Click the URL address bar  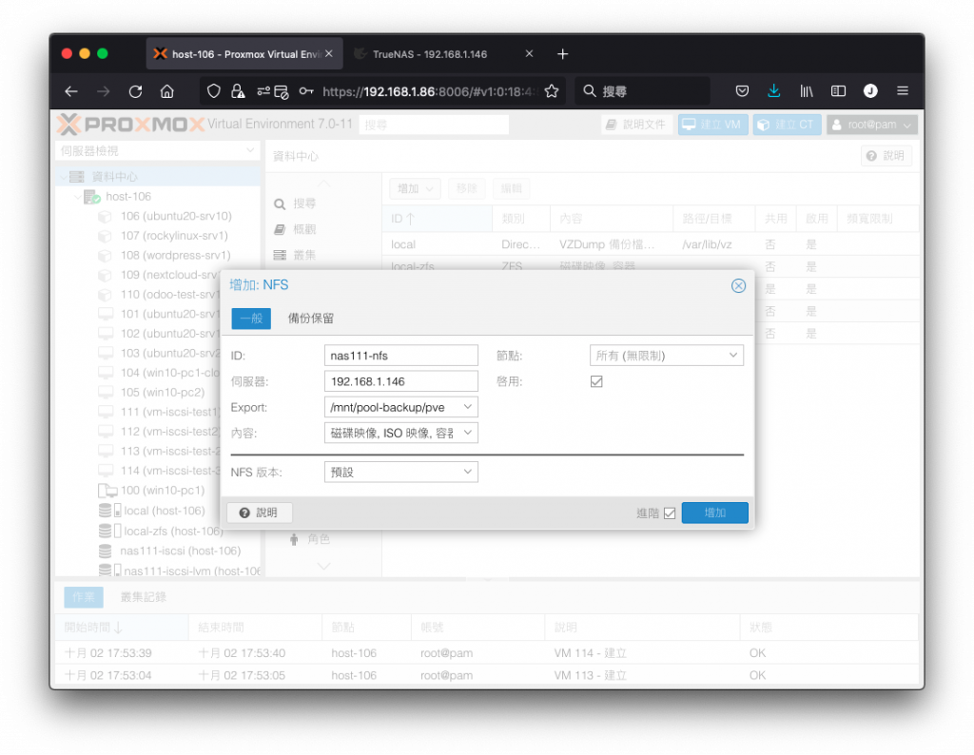point(429,91)
